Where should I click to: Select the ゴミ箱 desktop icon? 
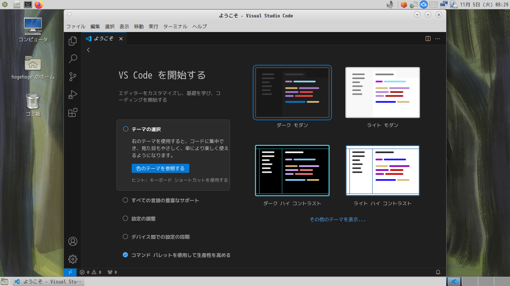(33, 105)
